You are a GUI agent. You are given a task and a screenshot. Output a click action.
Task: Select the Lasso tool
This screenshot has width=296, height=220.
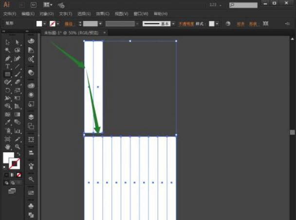pos(18,50)
